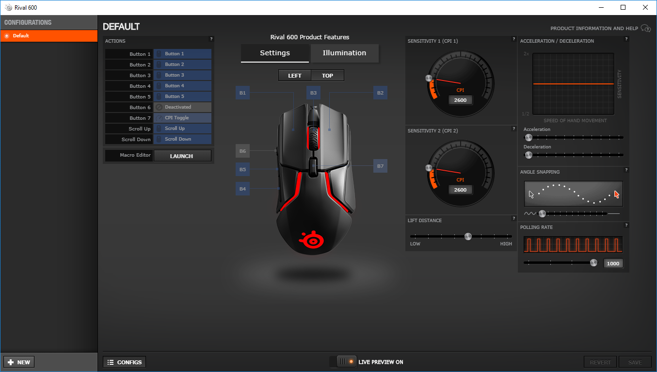The image size is (657, 372).
Task: Switch mouse view to TOP
Action: [x=327, y=75]
